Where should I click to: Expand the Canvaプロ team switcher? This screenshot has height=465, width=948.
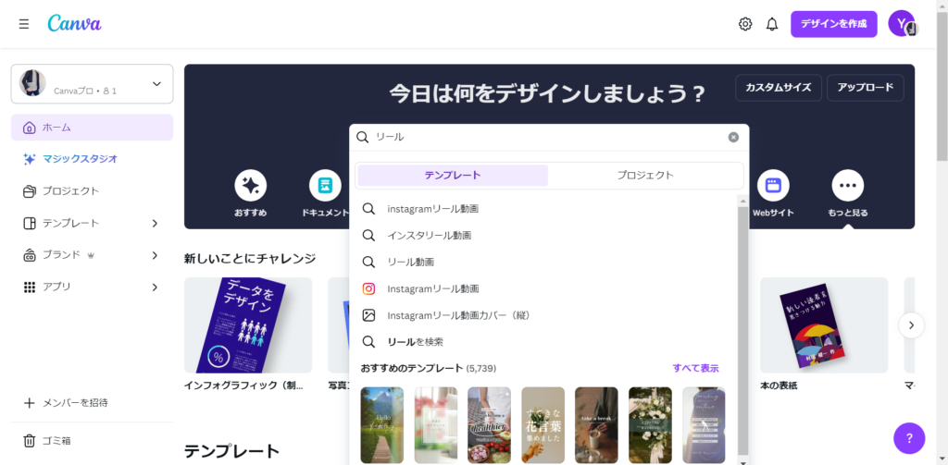pyautogui.click(x=92, y=84)
